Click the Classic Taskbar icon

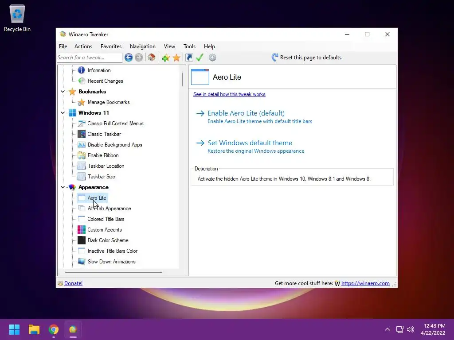click(x=82, y=134)
